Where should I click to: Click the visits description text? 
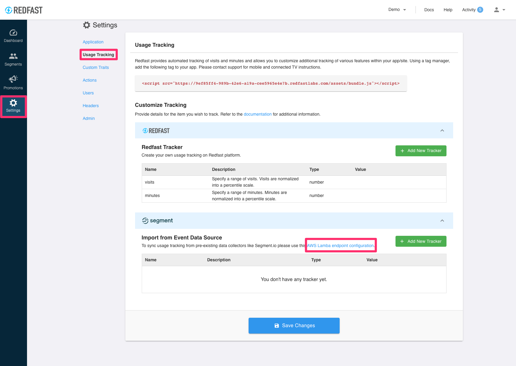click(255, 182)
